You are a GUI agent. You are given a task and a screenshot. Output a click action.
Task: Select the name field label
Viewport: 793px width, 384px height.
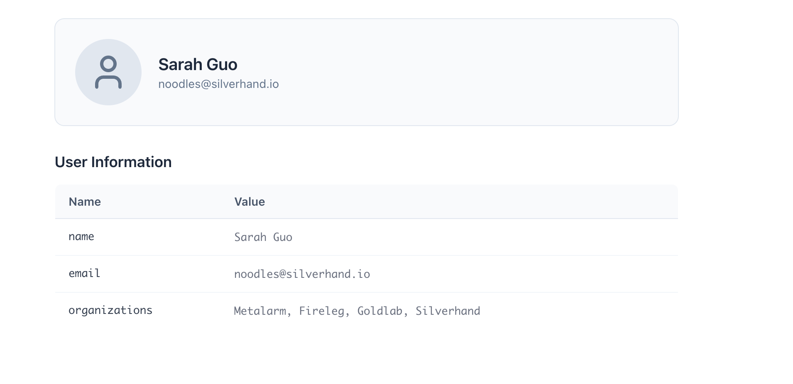[81, 237]
